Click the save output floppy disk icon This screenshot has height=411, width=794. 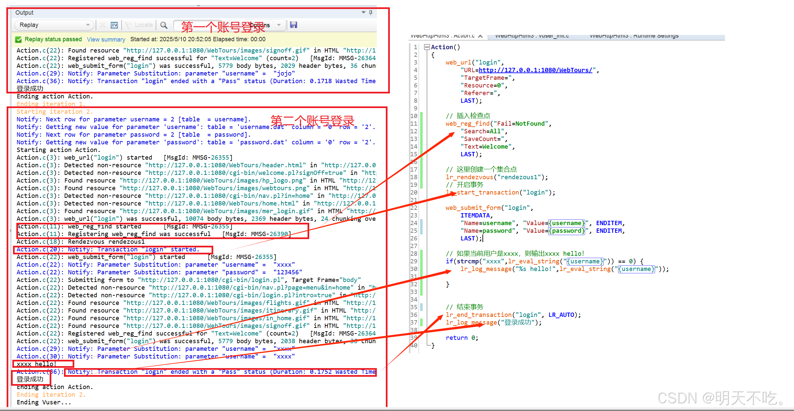coord(293,25)
